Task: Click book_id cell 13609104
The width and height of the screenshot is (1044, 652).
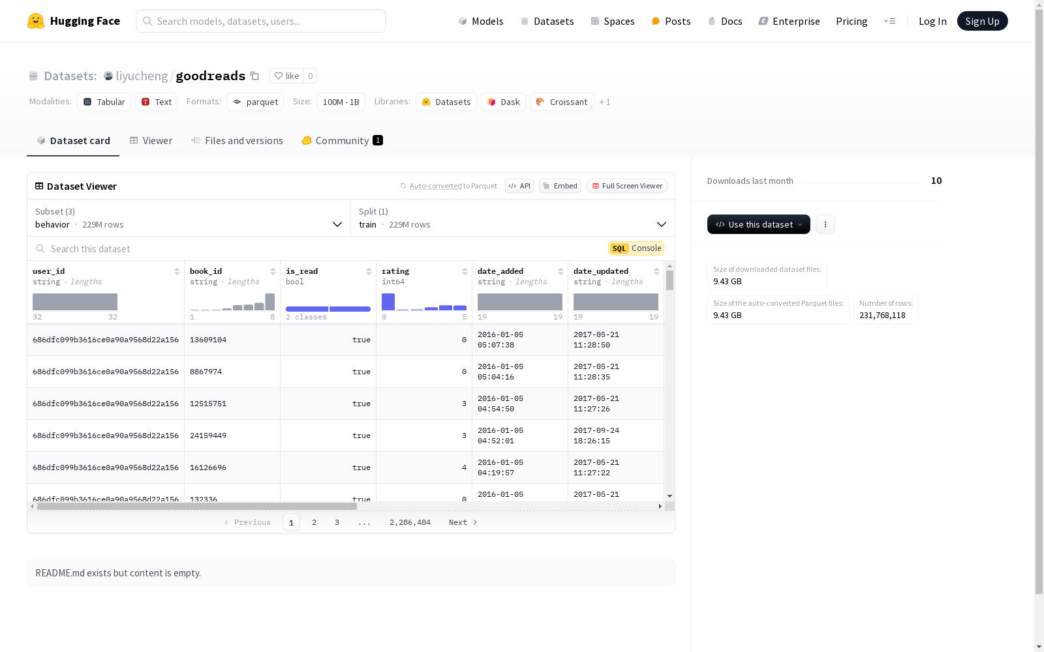Action: pyautogui.click(x=208, y=340)
